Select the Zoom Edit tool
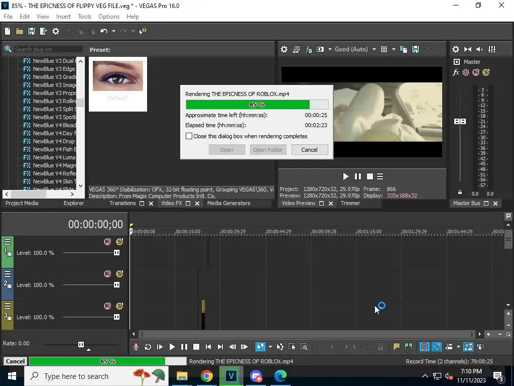This screenshot has height=386, width=514. [x=304, y=347]
